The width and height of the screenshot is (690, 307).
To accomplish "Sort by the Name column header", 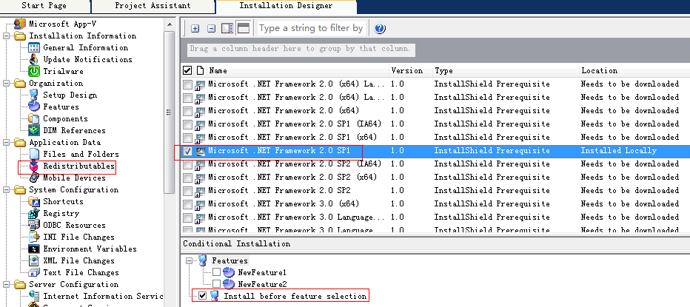I will pos(298,70).
